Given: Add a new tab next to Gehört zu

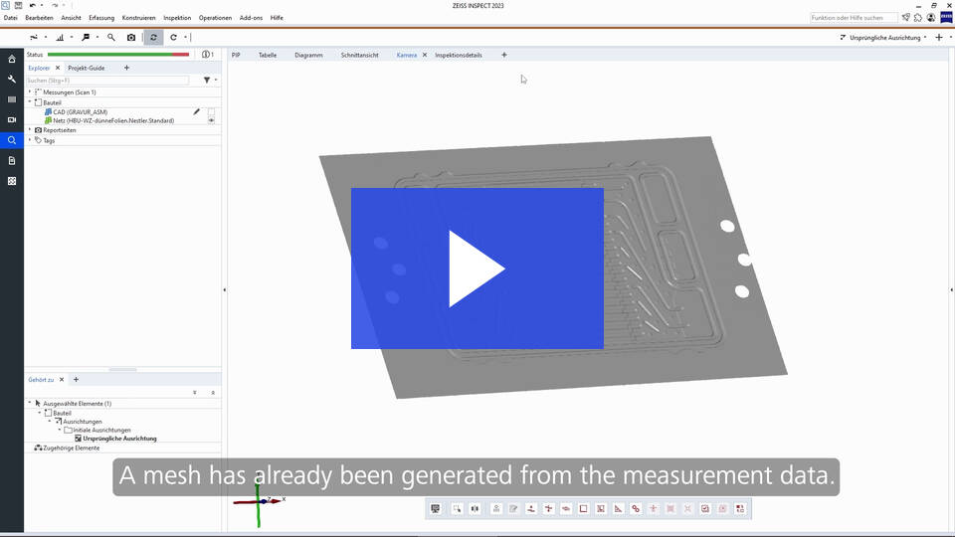Looking at the screenshot, I should tap(77, 379).
